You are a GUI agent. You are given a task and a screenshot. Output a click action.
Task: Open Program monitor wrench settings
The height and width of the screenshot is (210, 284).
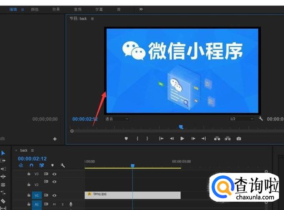pyautogui.click(x=261, y=119)
